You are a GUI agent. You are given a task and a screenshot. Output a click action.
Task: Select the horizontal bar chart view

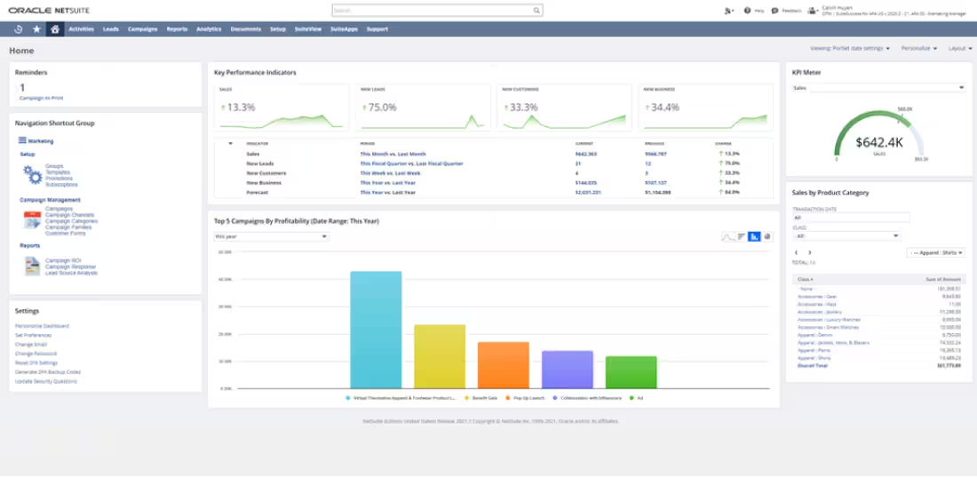pos(742,236)
